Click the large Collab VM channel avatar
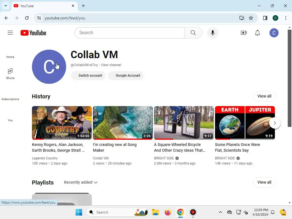 coord(49,67)
